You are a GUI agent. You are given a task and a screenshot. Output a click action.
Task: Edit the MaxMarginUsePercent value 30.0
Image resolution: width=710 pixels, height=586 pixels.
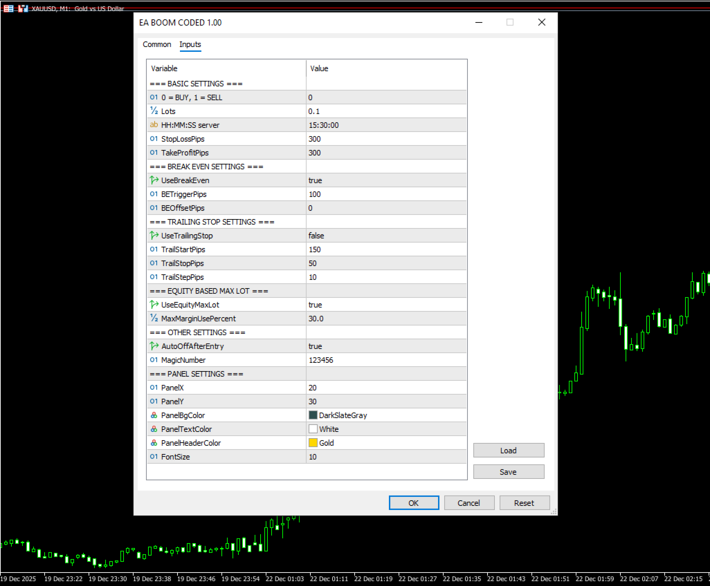click(386, 318)
